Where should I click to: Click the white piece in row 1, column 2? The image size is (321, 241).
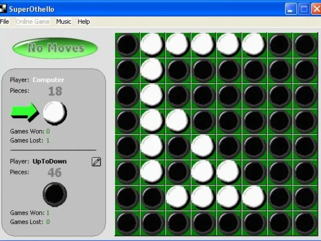pos(152,45)
